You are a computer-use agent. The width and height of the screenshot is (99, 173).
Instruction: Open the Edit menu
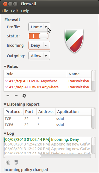(x=14, y=11)
